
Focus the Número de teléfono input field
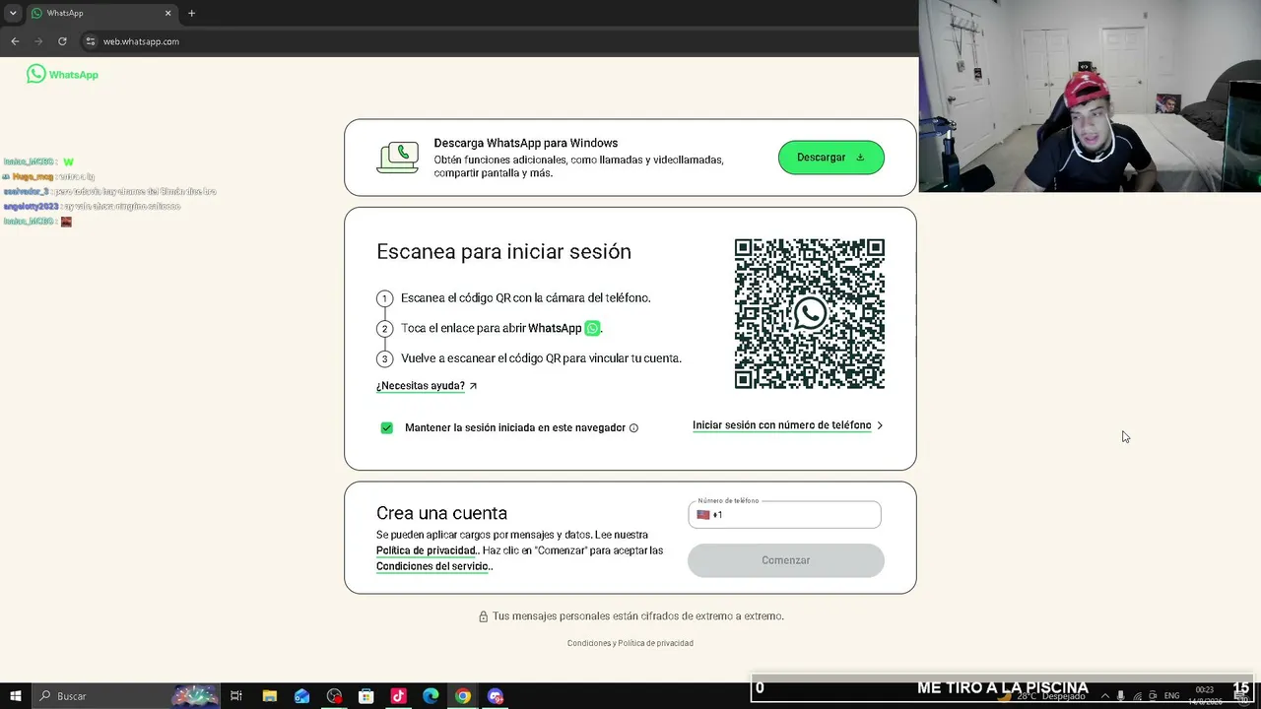(x=784, y=515)
